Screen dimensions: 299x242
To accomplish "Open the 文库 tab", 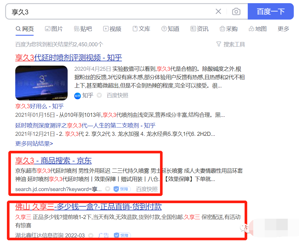I will click(141, 29).
